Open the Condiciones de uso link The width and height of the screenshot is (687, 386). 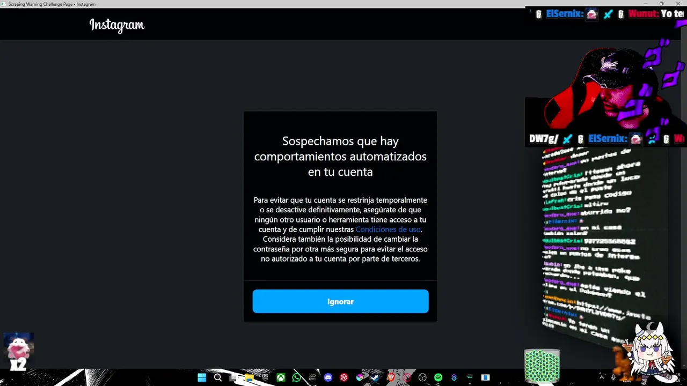click(x=388, y=229)
